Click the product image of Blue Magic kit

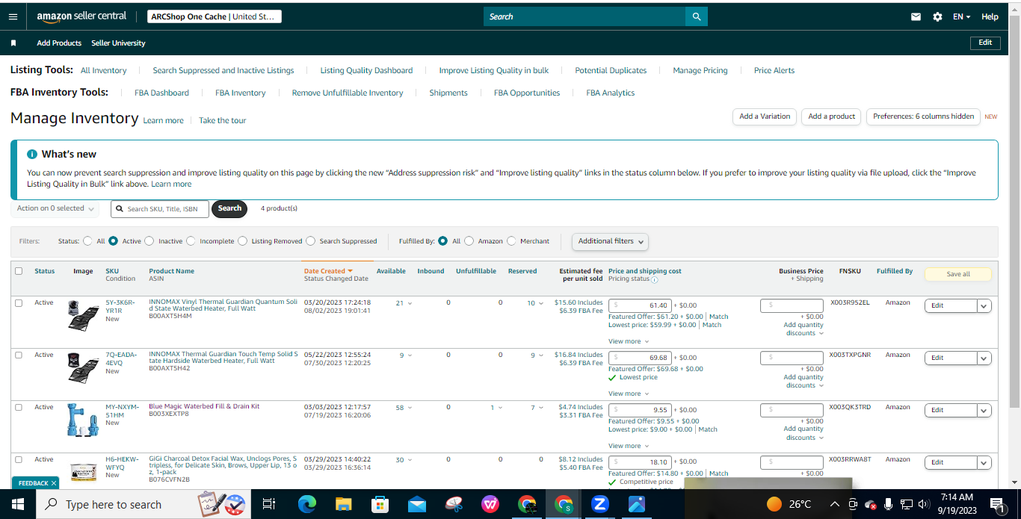[82, 420]
